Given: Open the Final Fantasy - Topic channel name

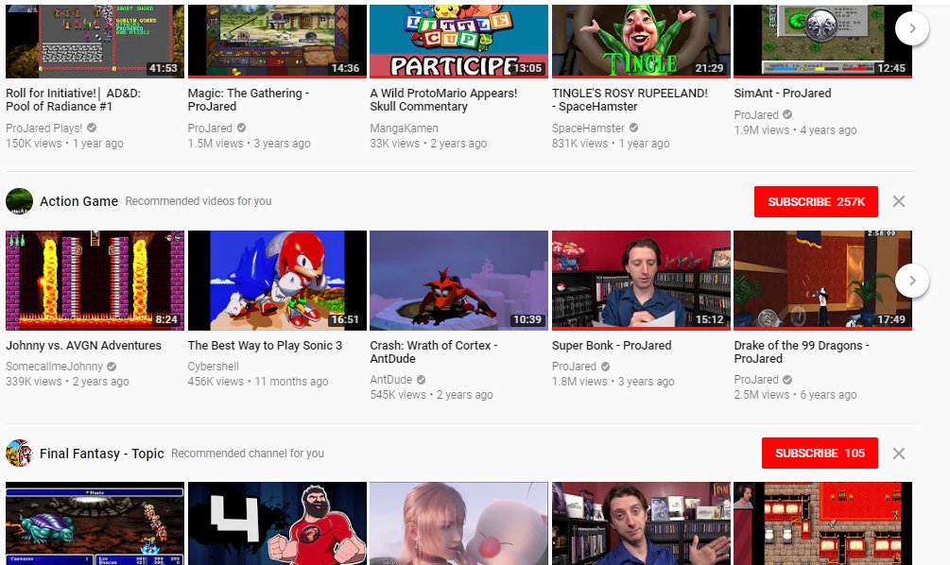Looking at the screenshot, I should tap(102, 453).
